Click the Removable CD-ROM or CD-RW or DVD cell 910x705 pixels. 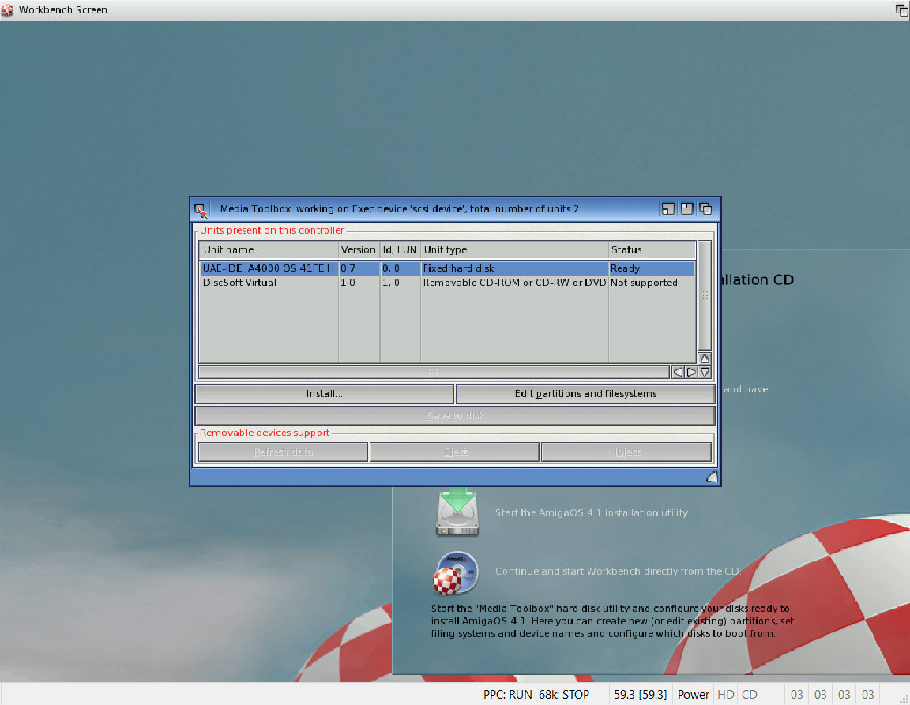[514, 283]
